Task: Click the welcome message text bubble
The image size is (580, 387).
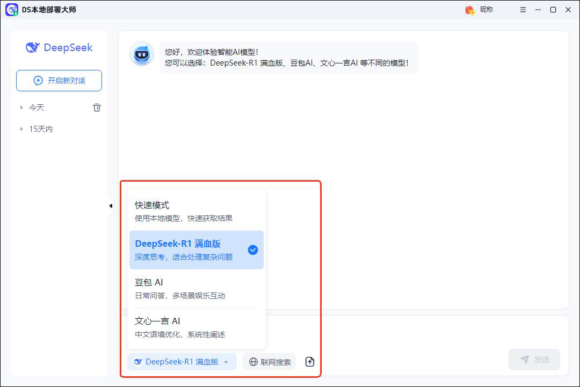Action: pos(288,58)
